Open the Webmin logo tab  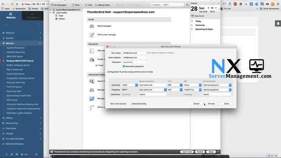point(11,16)
